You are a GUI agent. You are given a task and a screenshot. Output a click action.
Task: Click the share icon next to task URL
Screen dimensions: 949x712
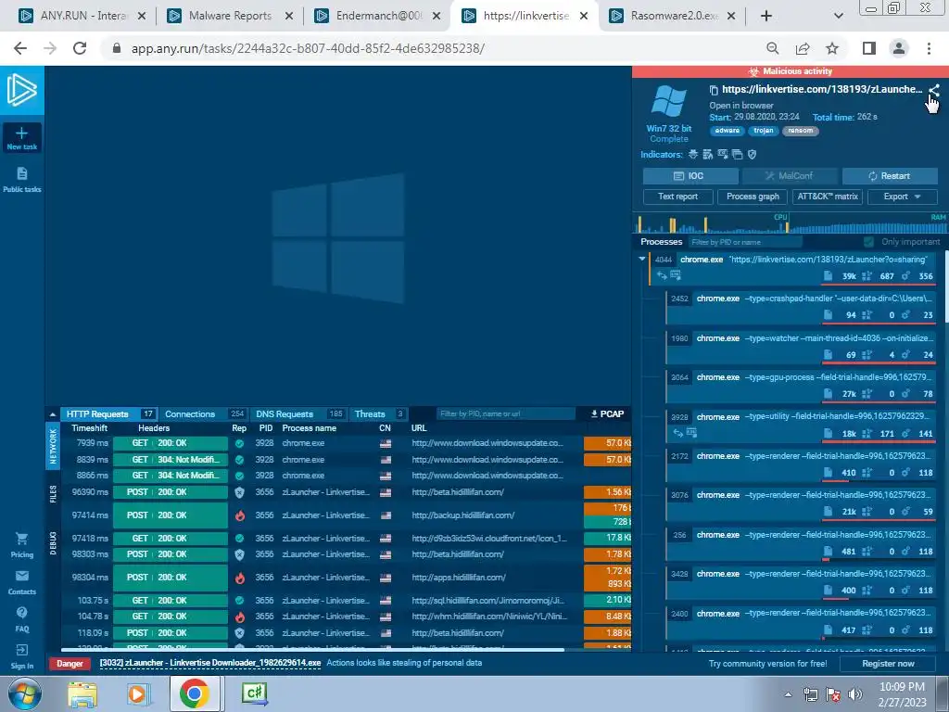(x=934, y=90)
